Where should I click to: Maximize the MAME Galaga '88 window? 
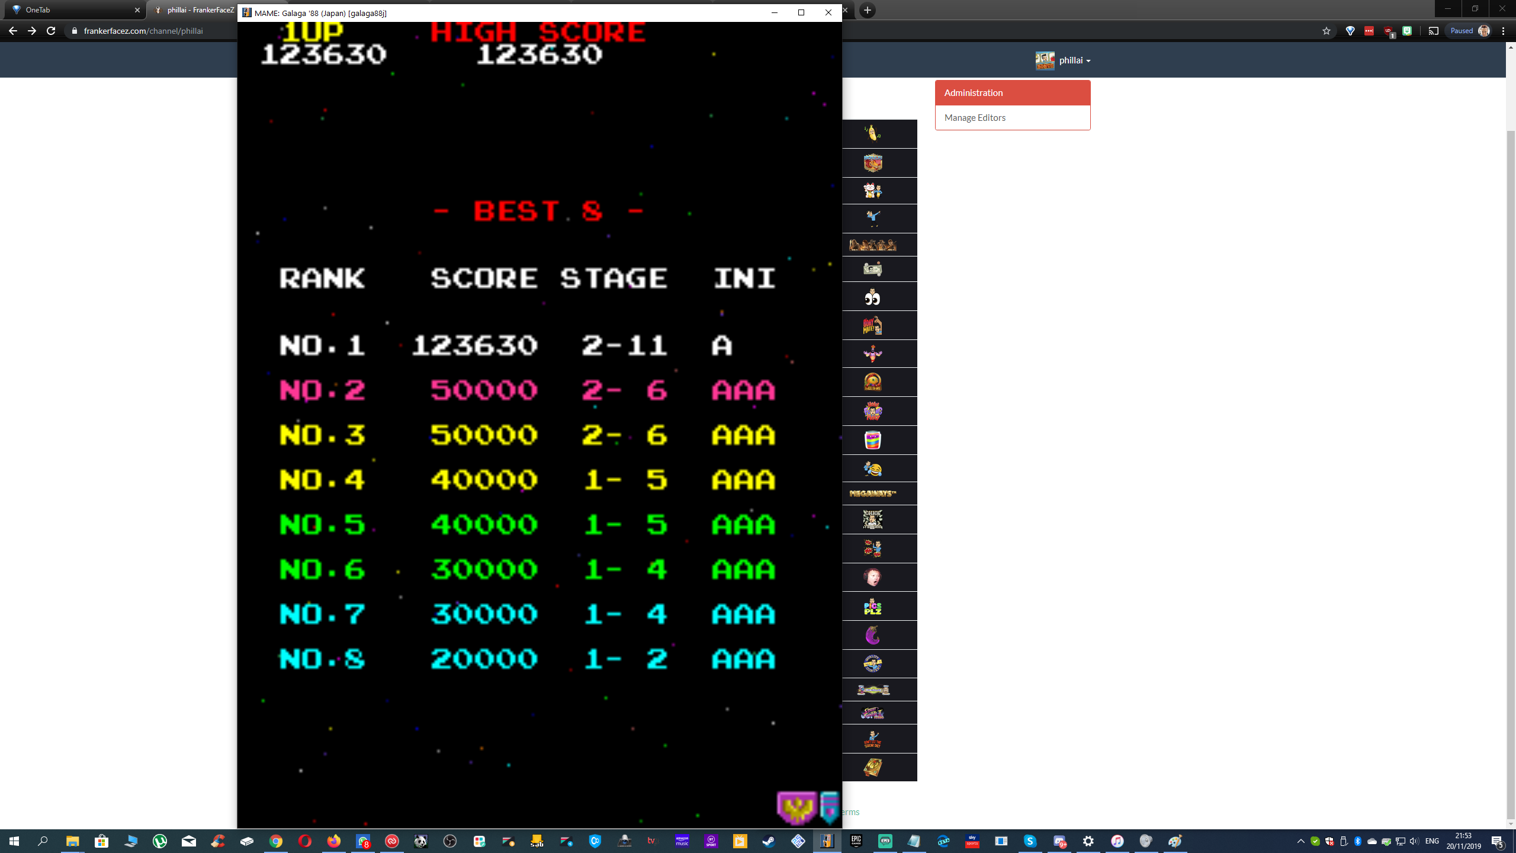point(801,12)
